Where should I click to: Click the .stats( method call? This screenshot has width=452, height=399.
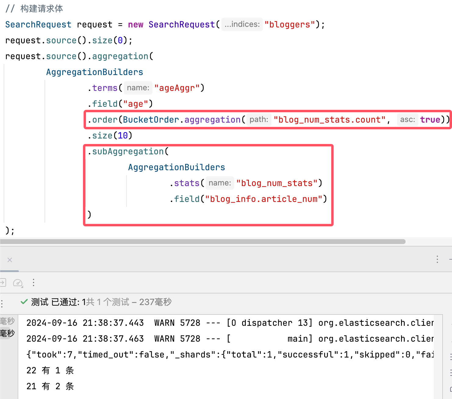click(x=187, y=183)
